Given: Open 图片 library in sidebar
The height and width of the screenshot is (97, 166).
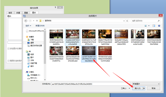Looking at the screenshot, I should (30, 57).
